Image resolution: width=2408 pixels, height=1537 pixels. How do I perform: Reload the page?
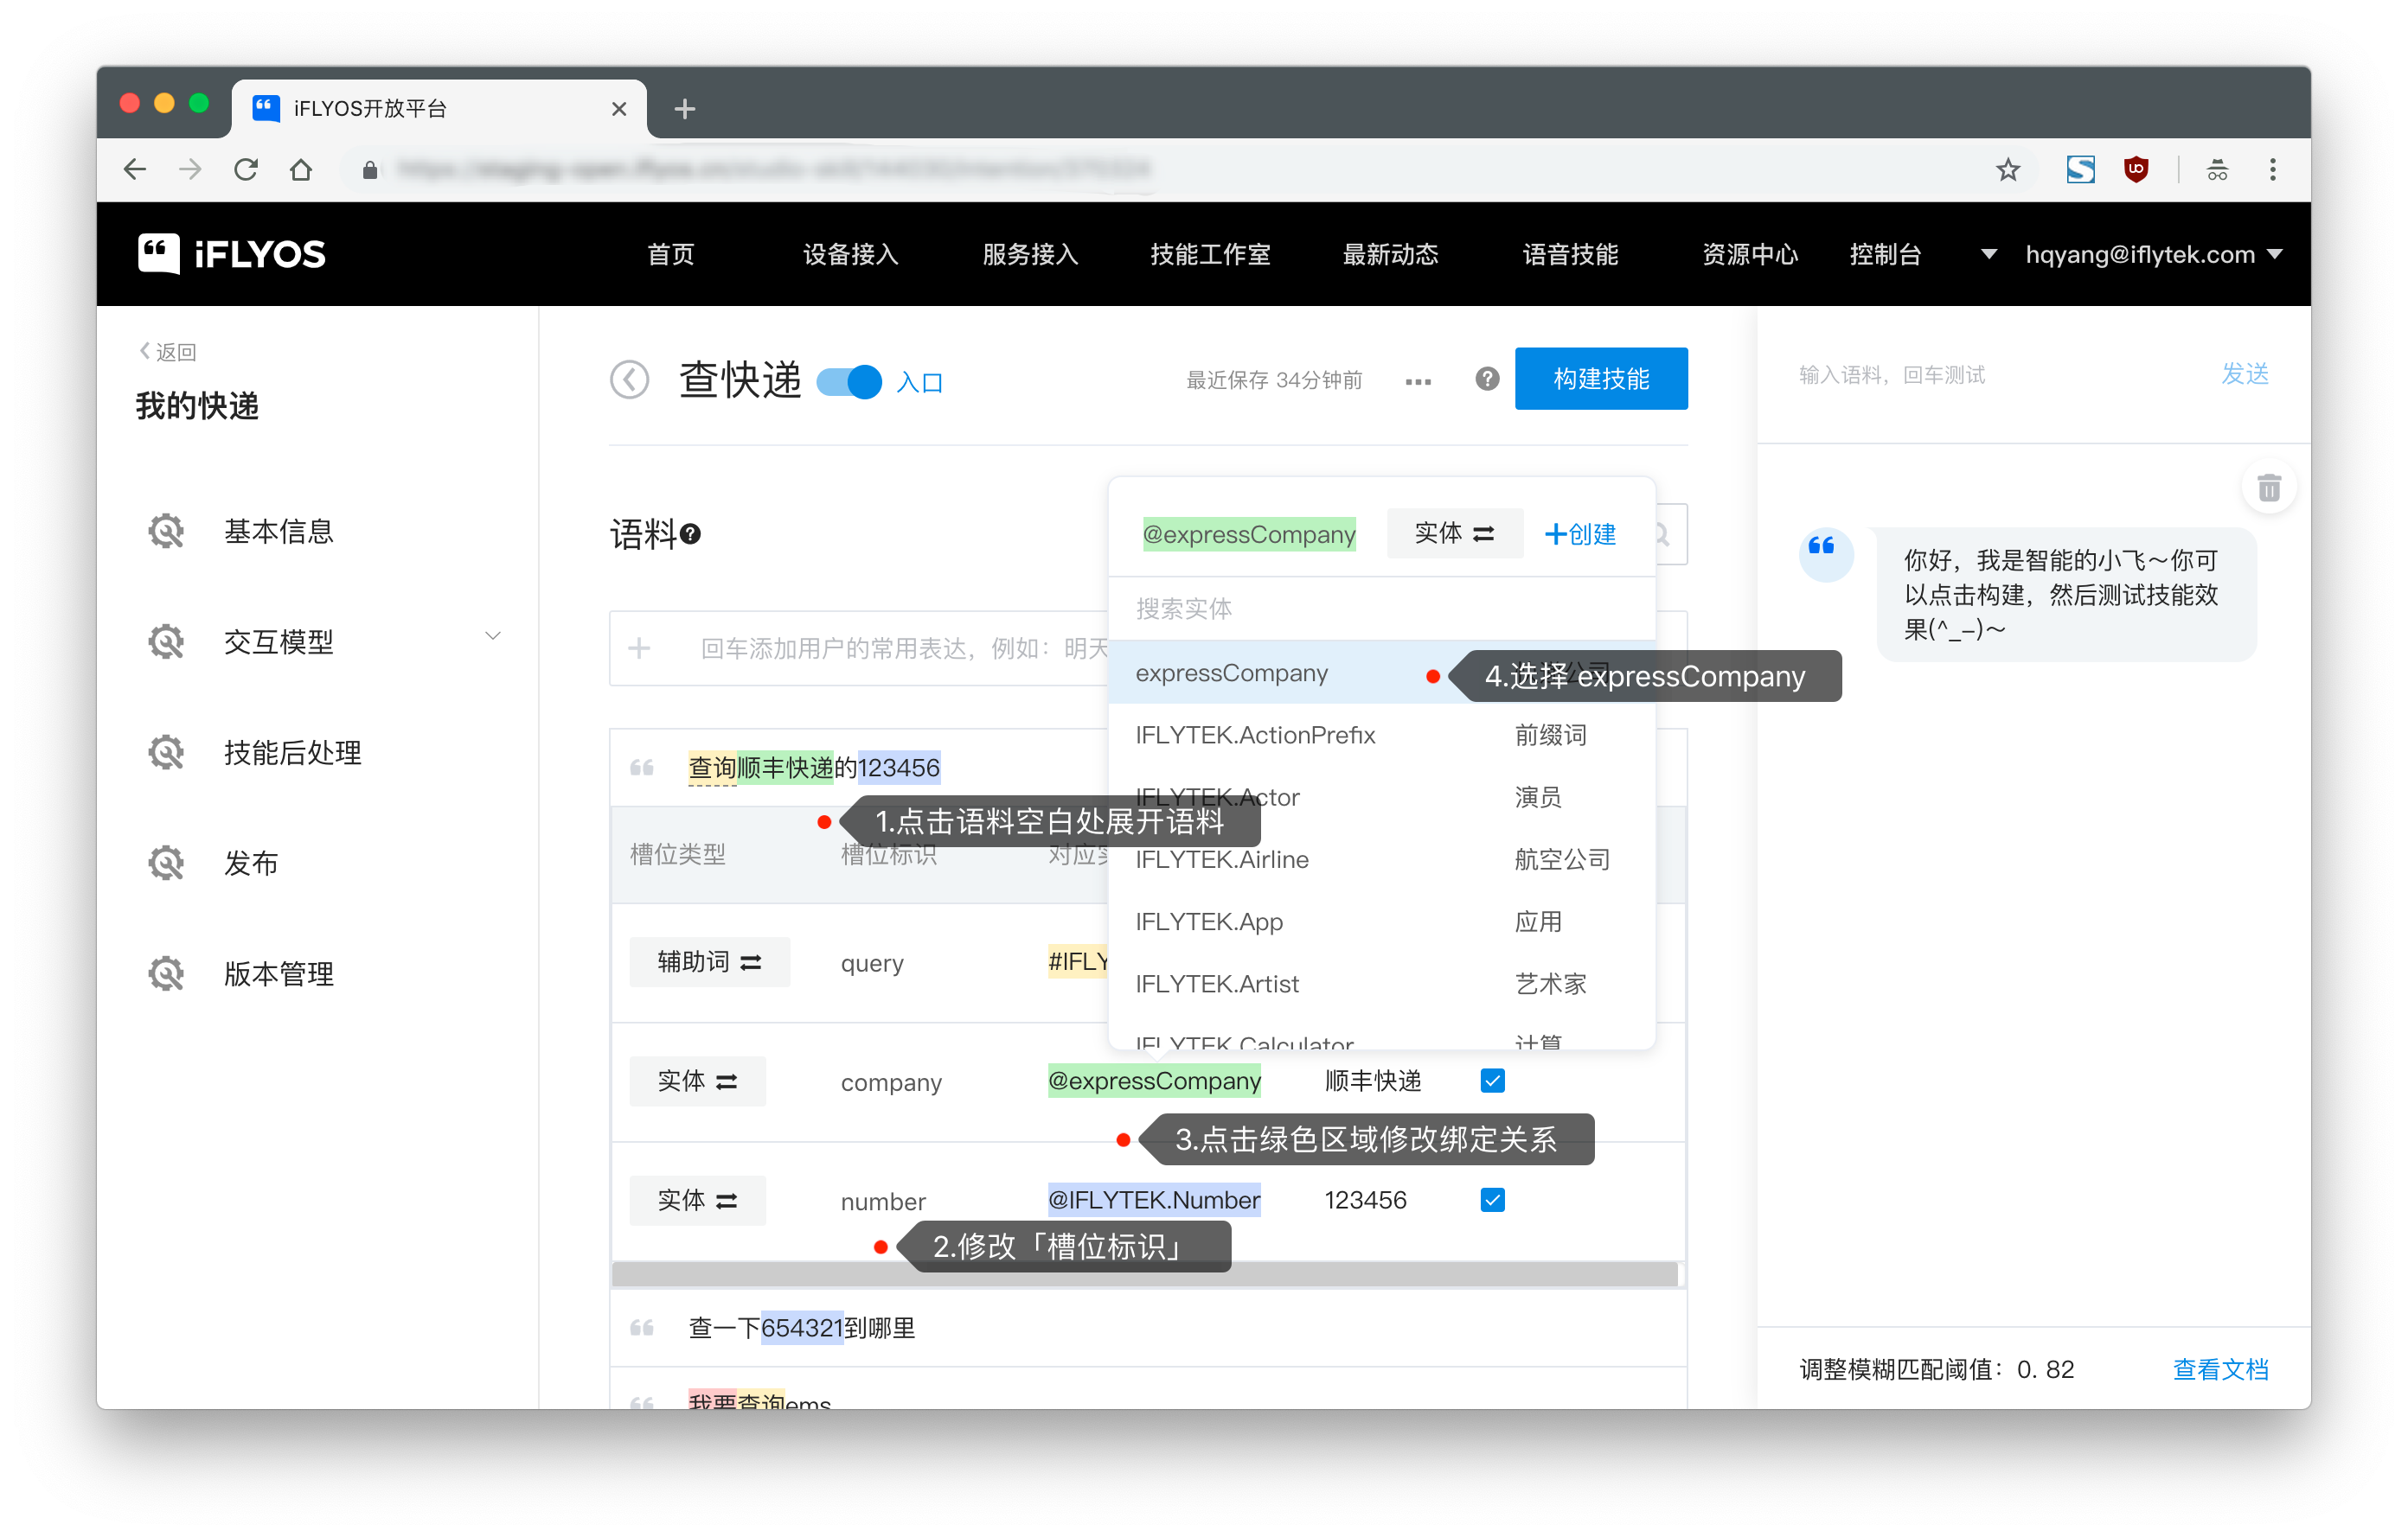246,169
